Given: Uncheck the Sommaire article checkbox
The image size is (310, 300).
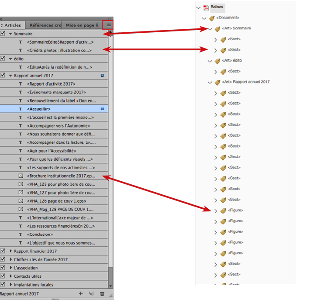Looking at the screenshot, I should click(3, 34).
